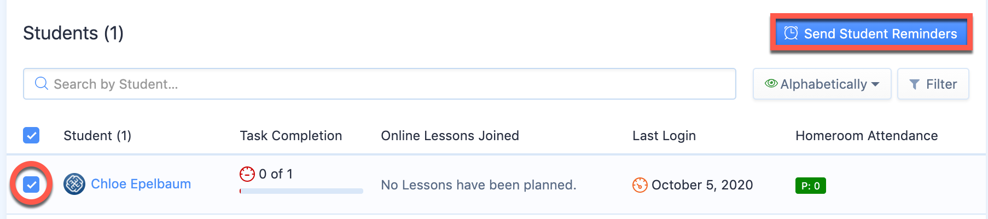Open Chloe Epelbaum's student profile link
988x219 pixels.
141,184
